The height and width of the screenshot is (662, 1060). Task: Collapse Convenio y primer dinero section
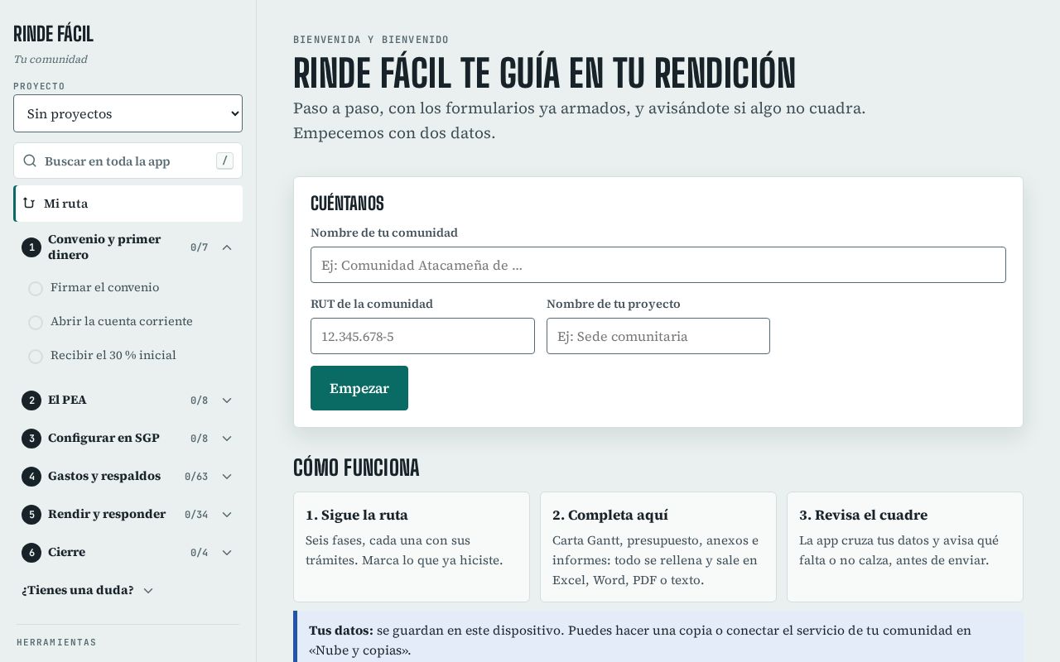pos(227,247)
